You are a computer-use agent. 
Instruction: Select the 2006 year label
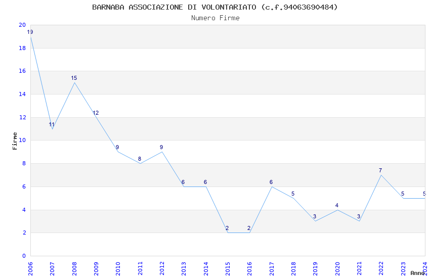point(30,268)
